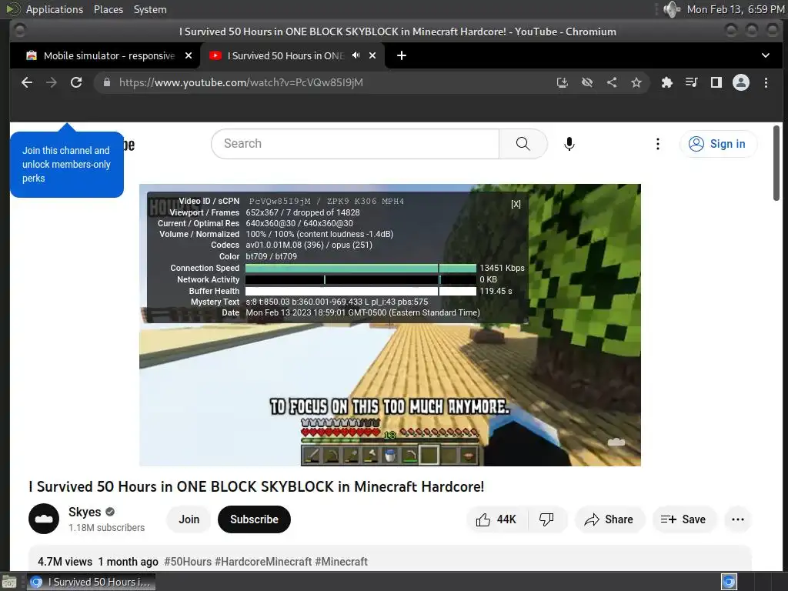788x591 pixels.
Task: Go back using the browser back arrow
Action: tap(27, 82)
